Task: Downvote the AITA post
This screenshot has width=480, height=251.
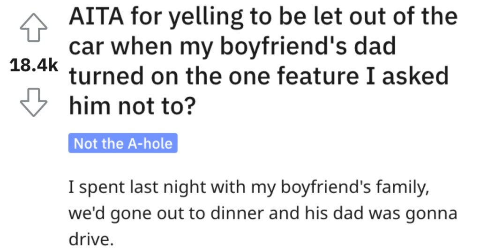Action: (34, 102)
